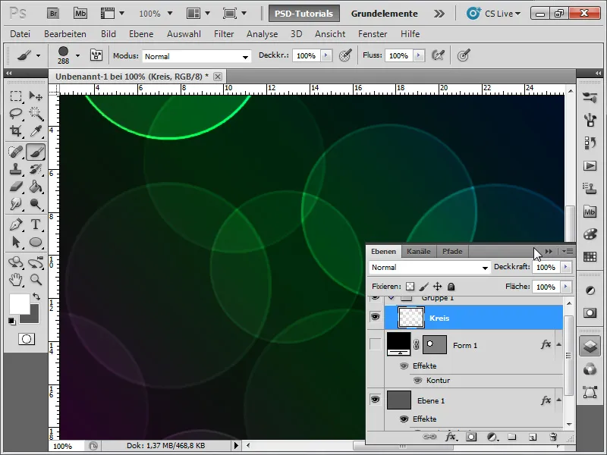The image size is (607, 455).
Task: Collapse Form 1 layer effects
Action: pos(558,344)
